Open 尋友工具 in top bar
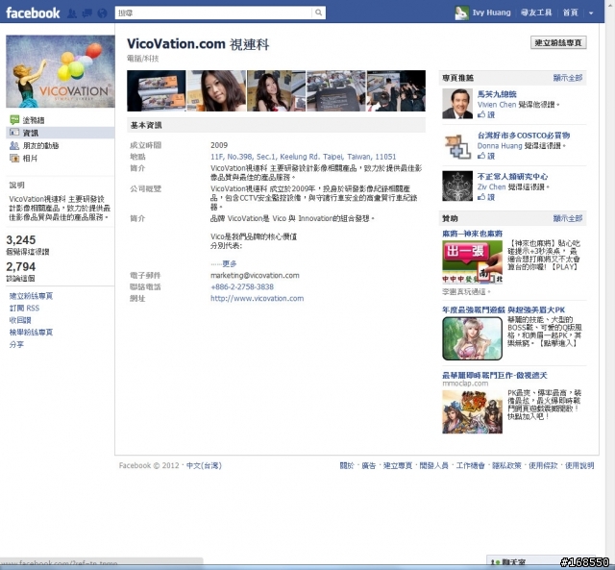615x570 pixels. (x=536, y=12)
